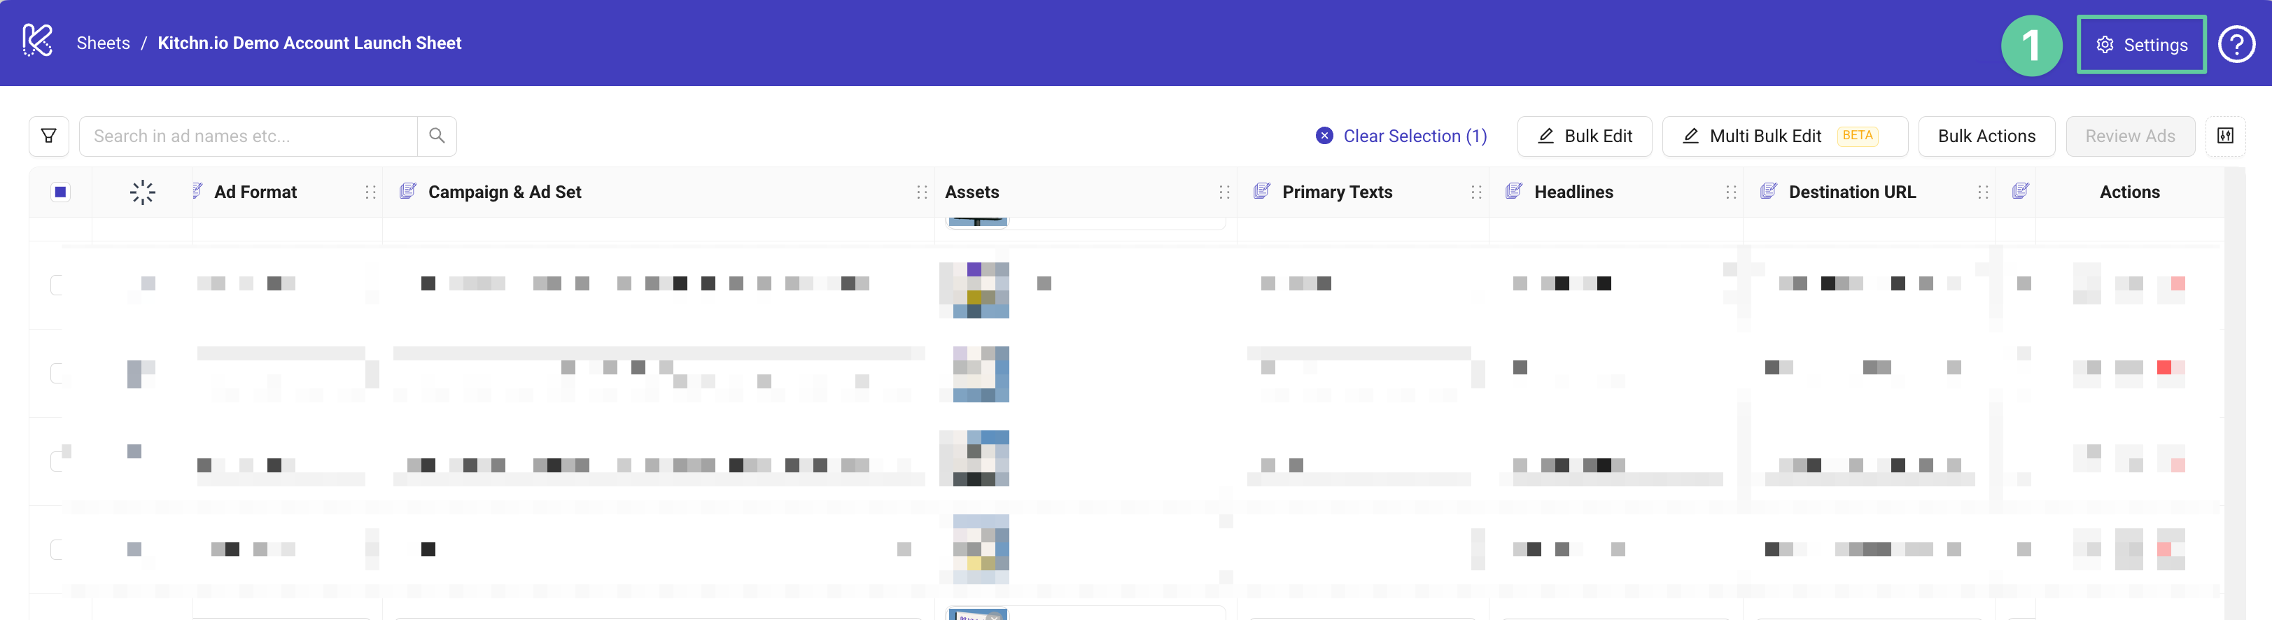Viewport: 2272px width, 620px height.
Task: Open the Bulk Actions dropdown
Action: click(1986, 136)
